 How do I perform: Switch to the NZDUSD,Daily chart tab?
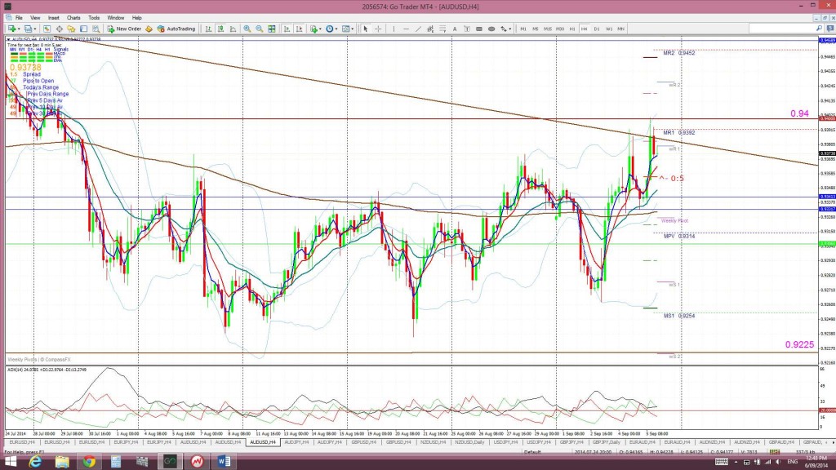[x=467, y=441]
